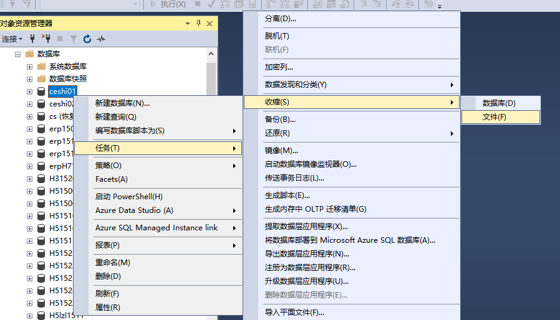Open the Object Explorer window position dropdown arrow

187,24
